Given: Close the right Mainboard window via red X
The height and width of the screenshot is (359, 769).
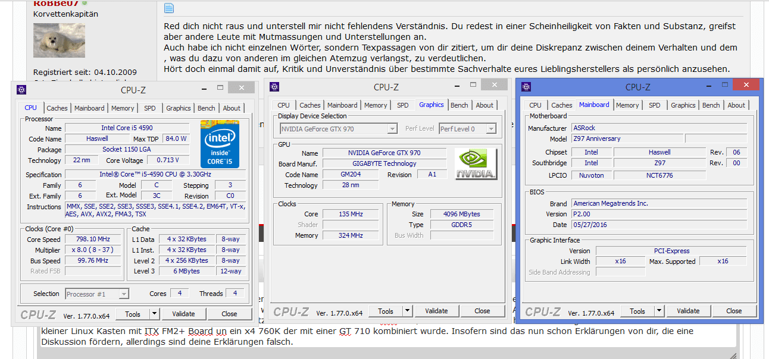Looking at the screenshot, I should (746, 85).
